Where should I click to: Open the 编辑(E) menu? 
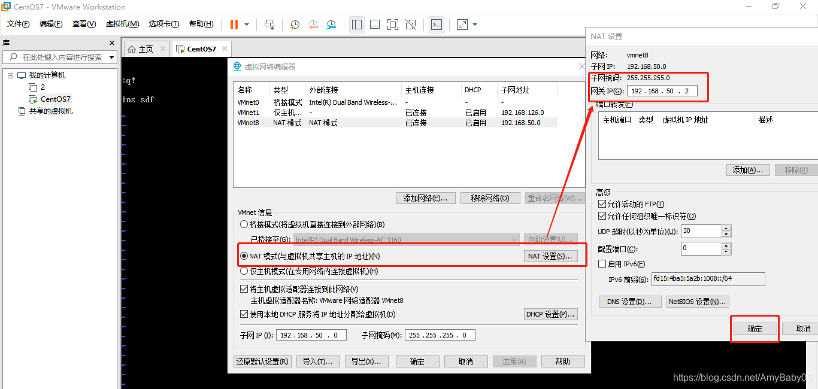[51, 24]
